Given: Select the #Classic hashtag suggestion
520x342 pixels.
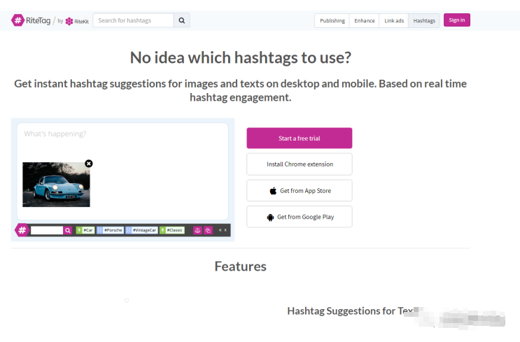Looking at the screenshot, I should click(x=171, y=230).
